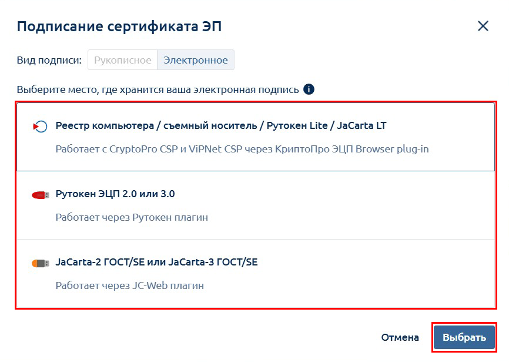The height and width of the screenshot is (362, 509).
Task: Click the Вид подписи label
Action: pos(49,60)
